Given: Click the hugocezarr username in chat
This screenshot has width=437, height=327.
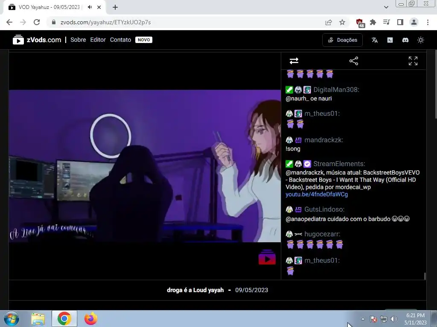Looking at the screenshot, I should pyautogui.click(x=322, y=234).
